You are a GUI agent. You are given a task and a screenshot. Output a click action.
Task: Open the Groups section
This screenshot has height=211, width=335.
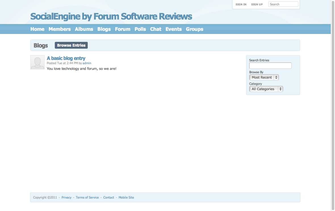(x=194, y=29)
